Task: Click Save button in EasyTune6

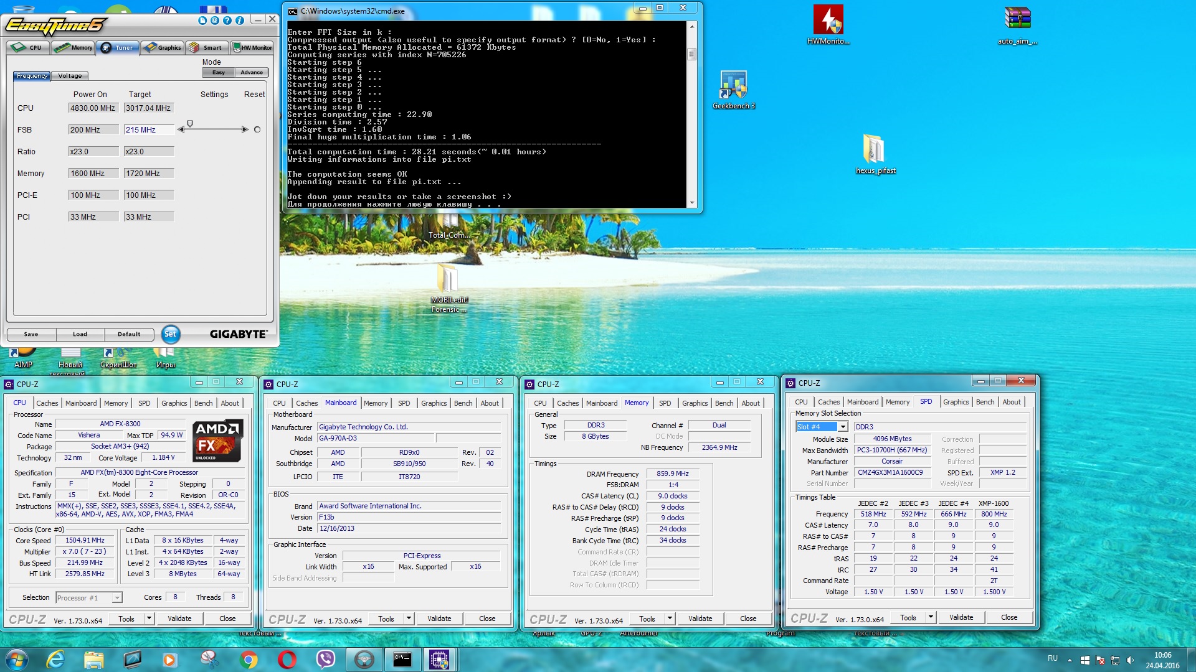Action: point(31,334)
